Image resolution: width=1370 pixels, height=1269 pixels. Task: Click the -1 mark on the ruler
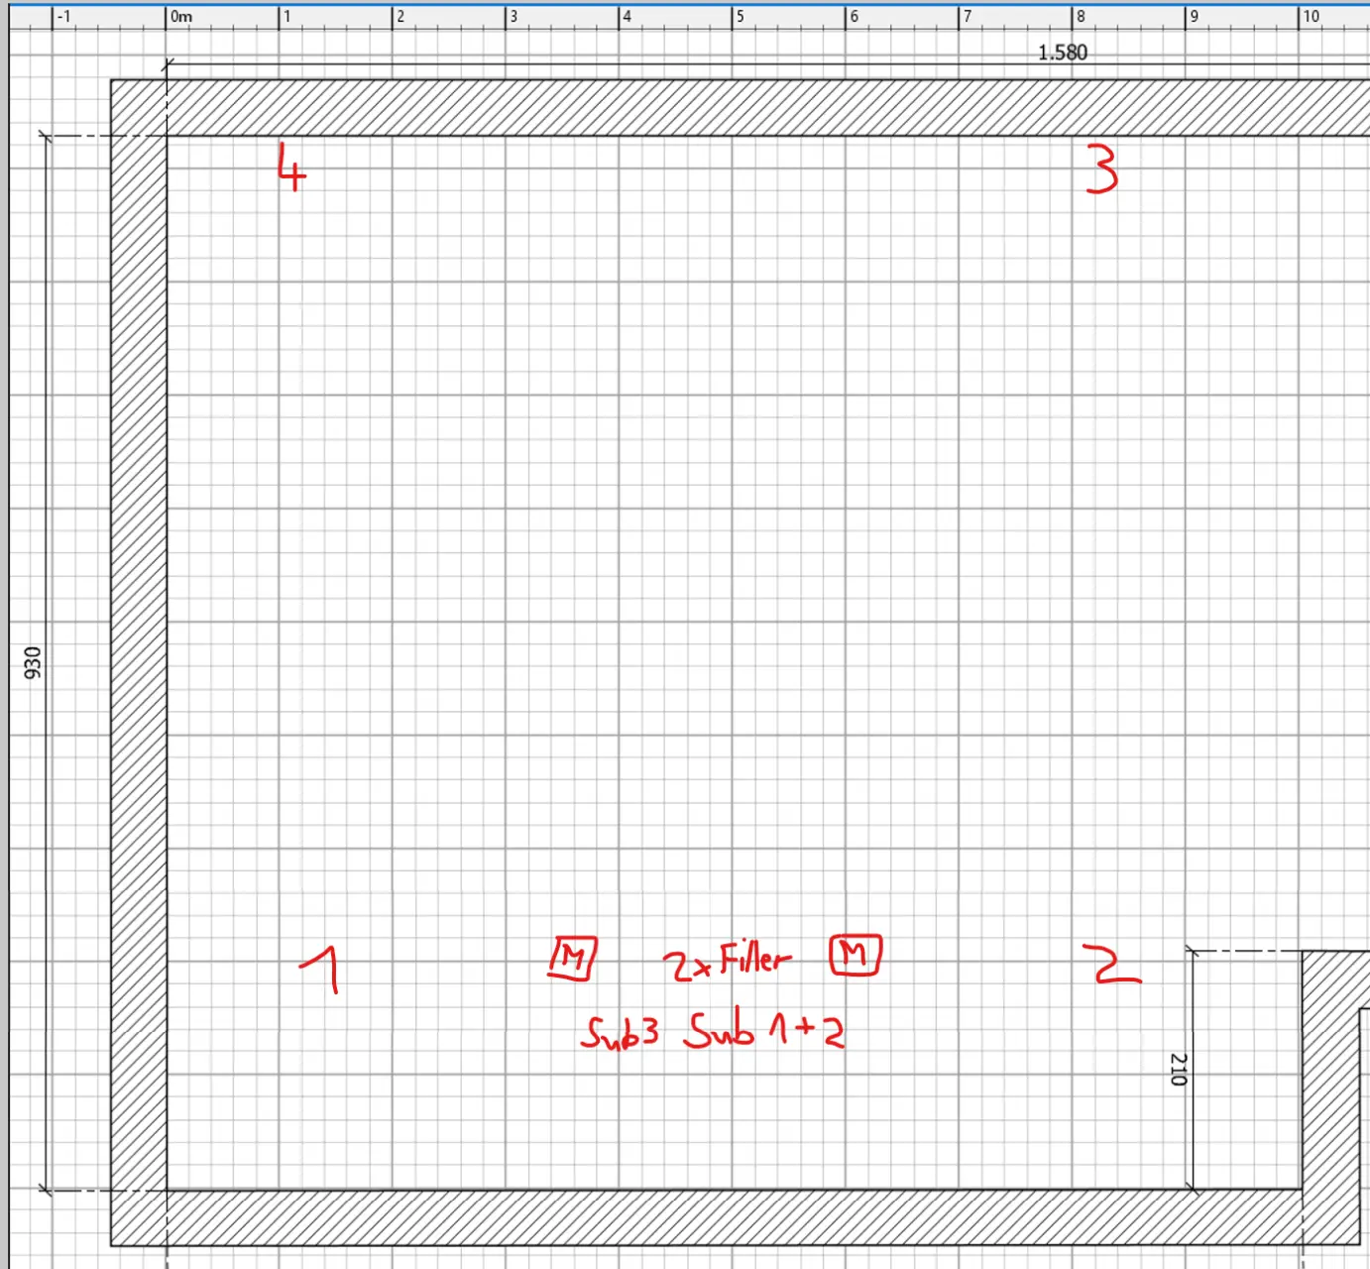pos(63,17)
